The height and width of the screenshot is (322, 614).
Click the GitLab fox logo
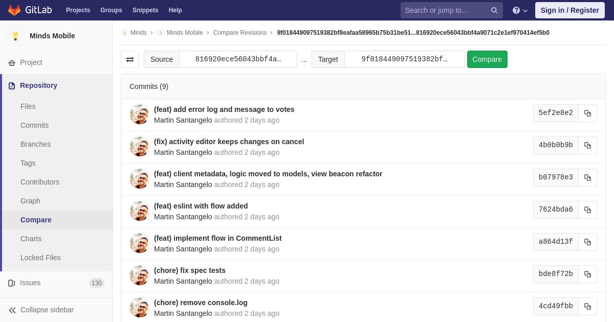[14, 10]
